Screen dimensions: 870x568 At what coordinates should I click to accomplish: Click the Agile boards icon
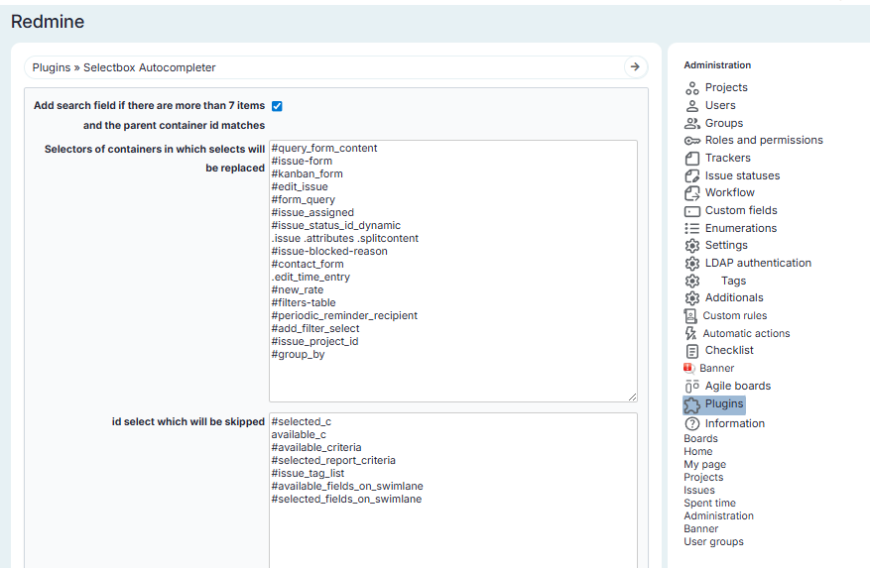coord(692,386)
